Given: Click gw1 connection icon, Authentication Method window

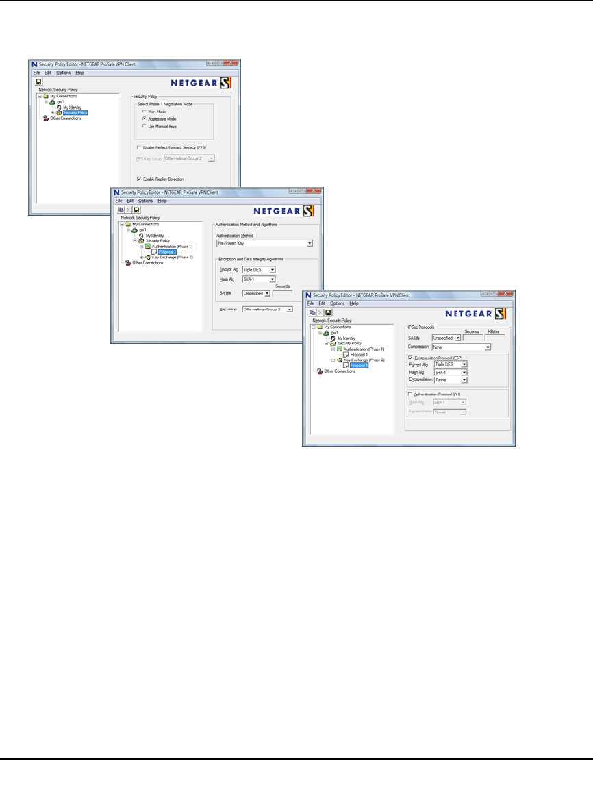Looking at the screenshot, I should pos(135,230).
